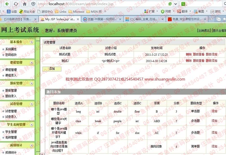
Task: Delete the 测试2 exam paper
Action: coord(188,61)
